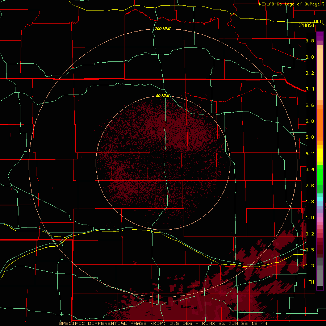Click the 5.0 value on color scale
Screen dimensions: 326x326
[310, 137]
